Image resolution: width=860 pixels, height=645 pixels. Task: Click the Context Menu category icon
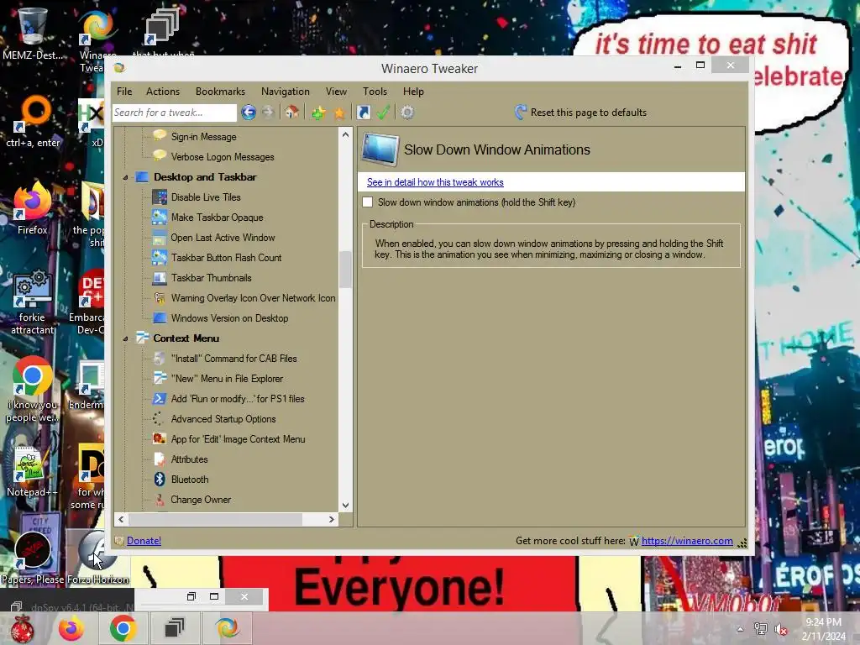point(142,338)
